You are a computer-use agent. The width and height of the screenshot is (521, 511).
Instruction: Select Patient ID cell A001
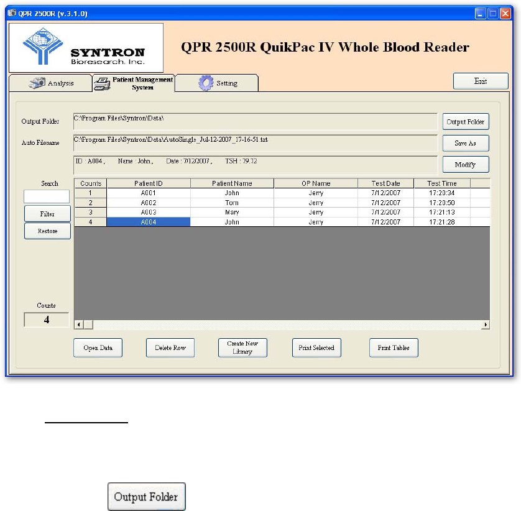pyautogui.click(x=149, y=193)
